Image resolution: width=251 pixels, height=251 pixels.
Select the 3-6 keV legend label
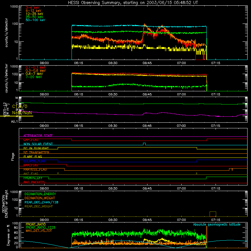click(33, 8)
